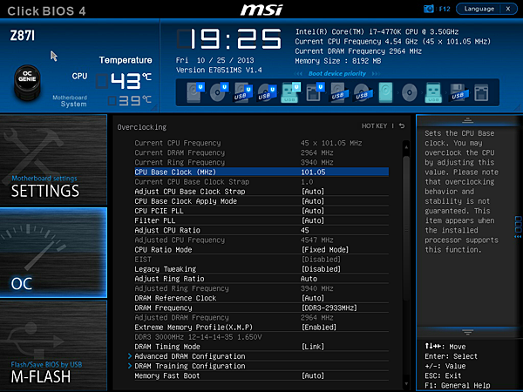Open CPU Base Clock Apply Mode options
Image resolution: width=523 pixels, height=392 pixels.
[x=261, y=201]
